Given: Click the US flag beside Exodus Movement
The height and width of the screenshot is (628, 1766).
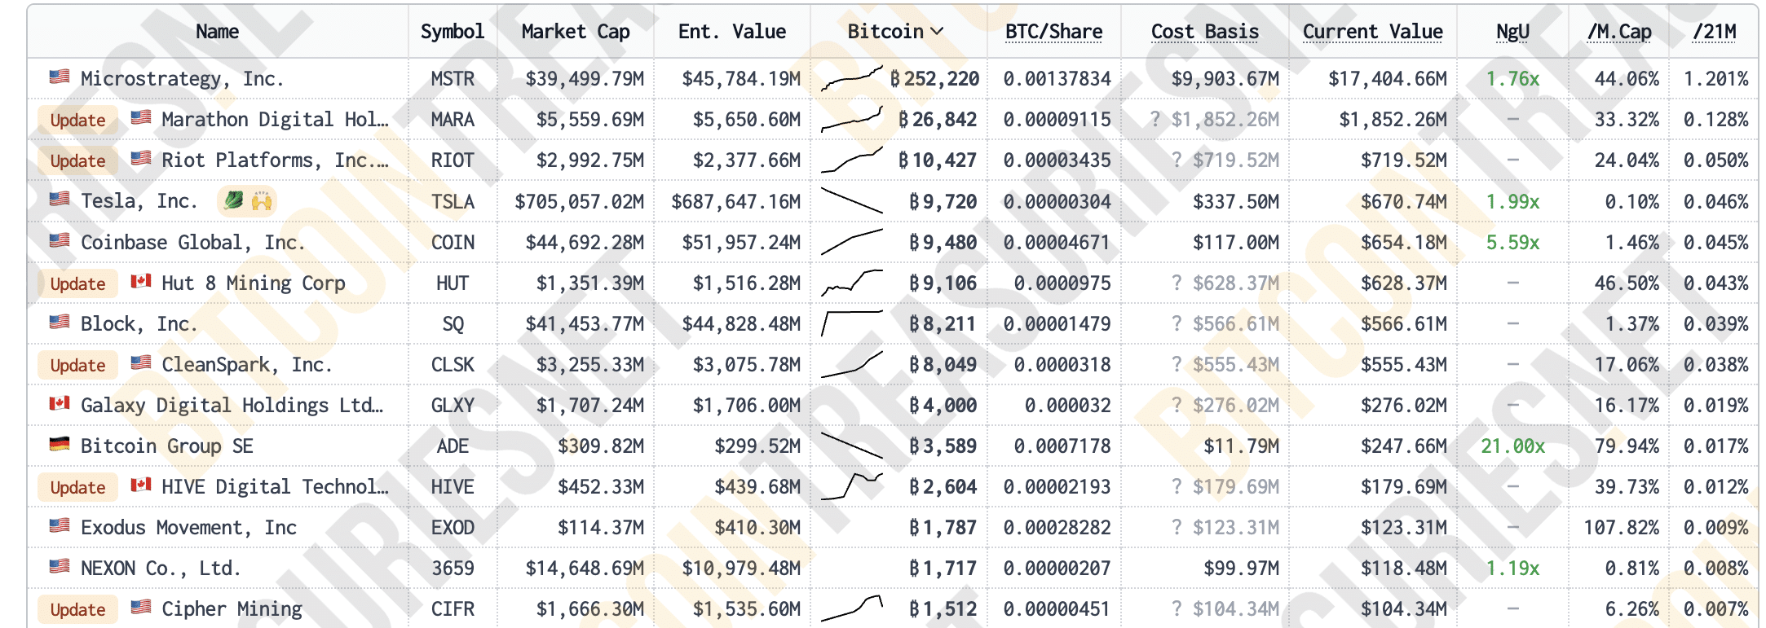Looking at the screenshot, I should click(60, 525).
